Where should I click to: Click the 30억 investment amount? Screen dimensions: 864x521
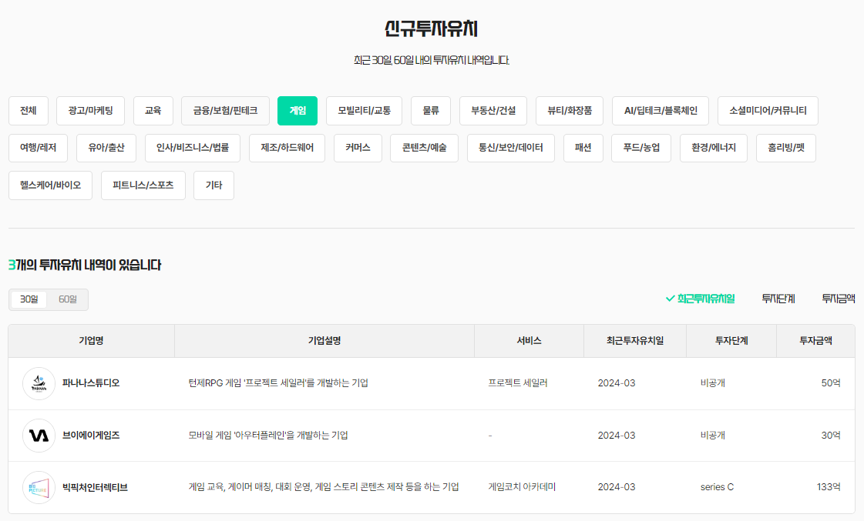[831, 436]
